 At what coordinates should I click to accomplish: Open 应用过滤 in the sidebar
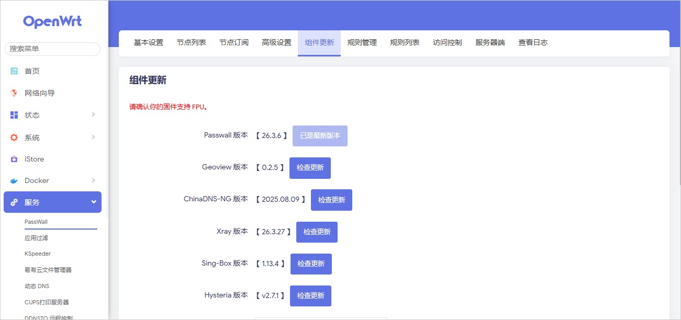pyautogui.click(x=36, y=238)
